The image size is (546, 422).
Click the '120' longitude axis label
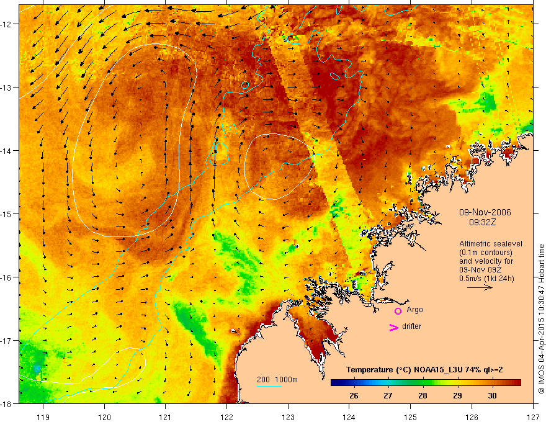[104, 417]
